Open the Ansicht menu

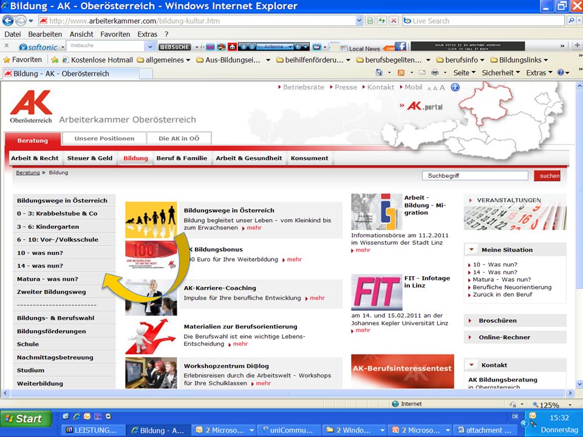tap(81, 34)
